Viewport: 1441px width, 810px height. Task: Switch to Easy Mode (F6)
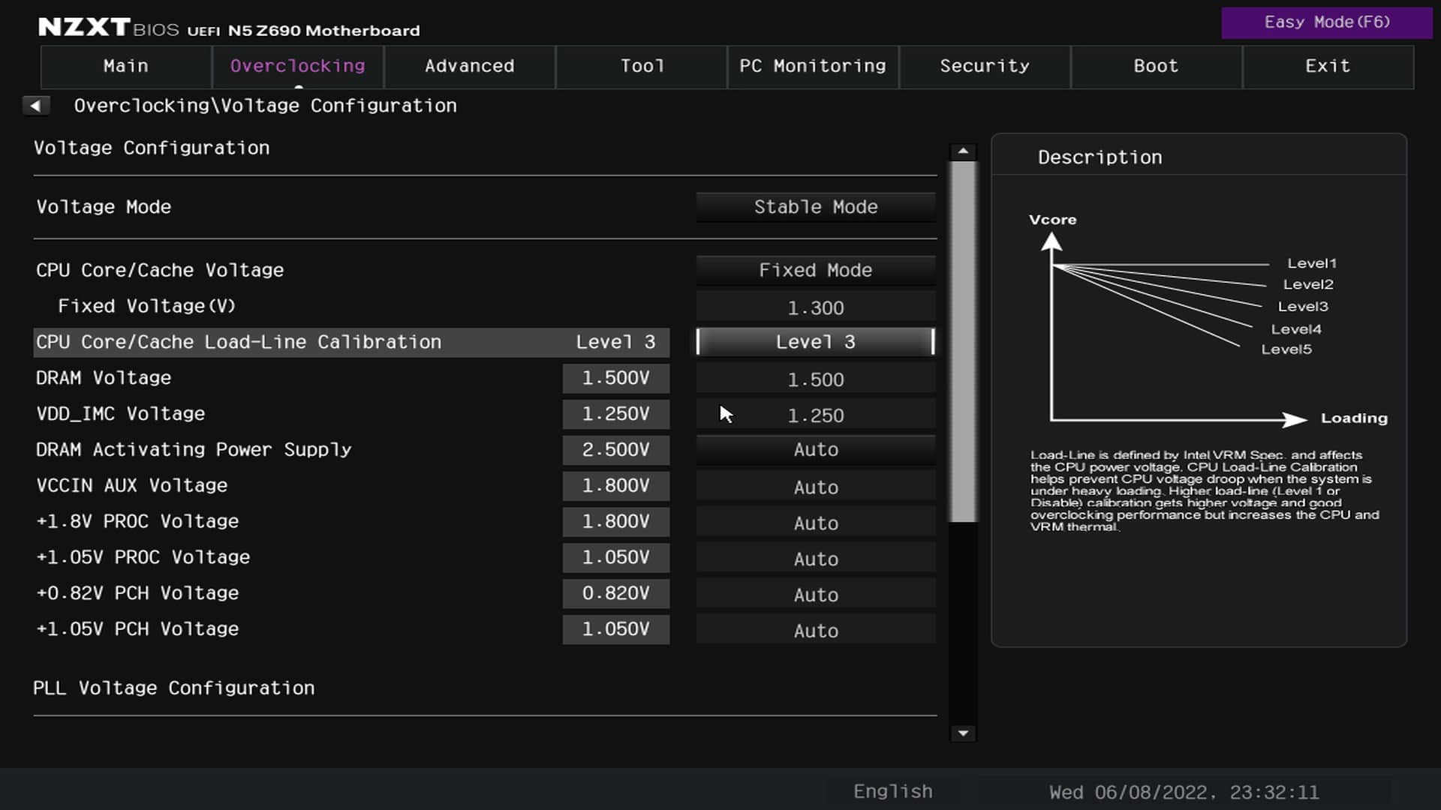1327,22
